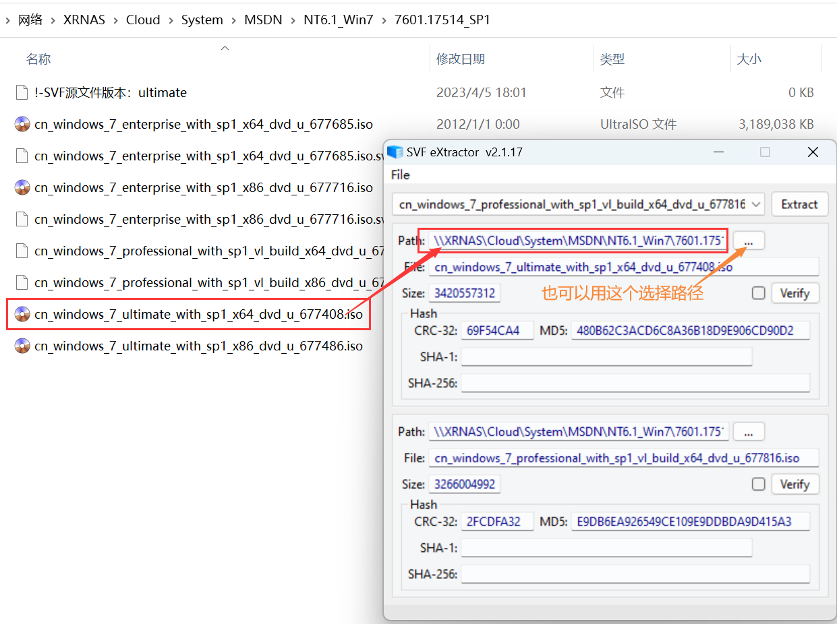Open the File menu in SVF eXtractor

pos(401,175)
